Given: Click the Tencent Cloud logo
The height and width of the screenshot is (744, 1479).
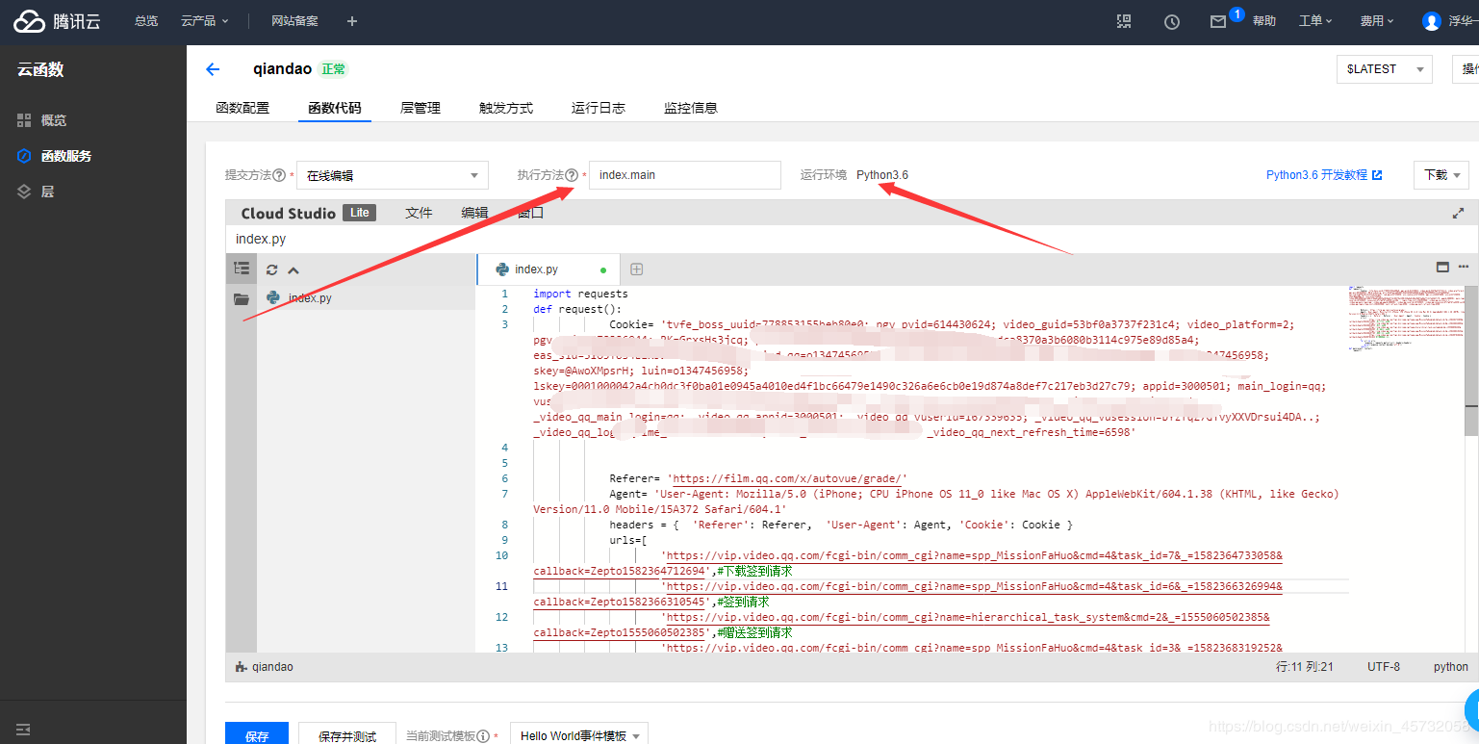Looking at the screenshot, I should pyautogui.click(x=58, y=21).
